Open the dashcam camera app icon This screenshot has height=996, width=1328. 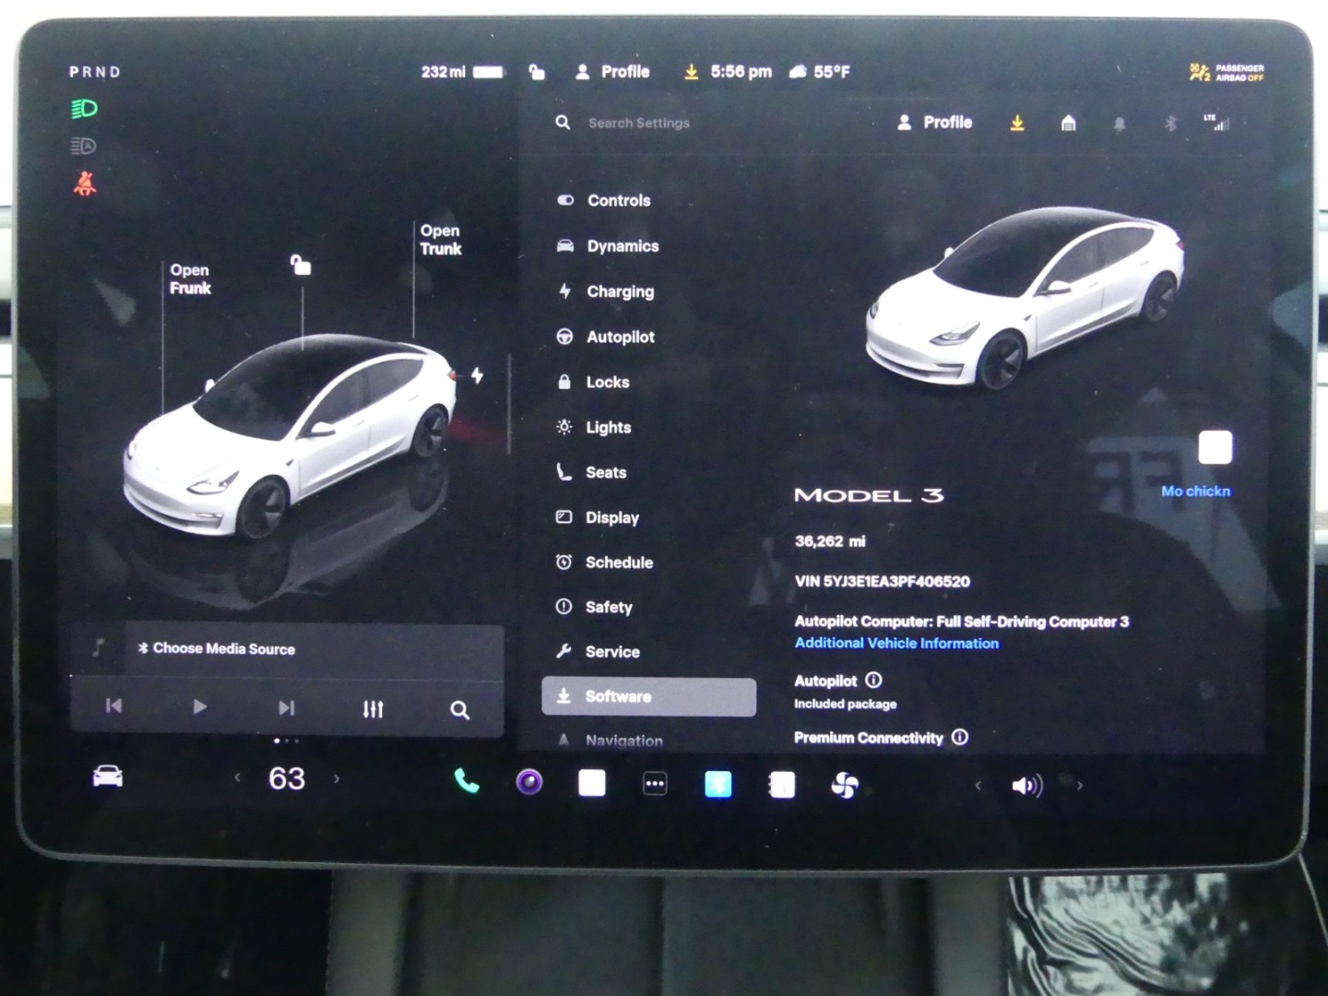pos(529,783)
